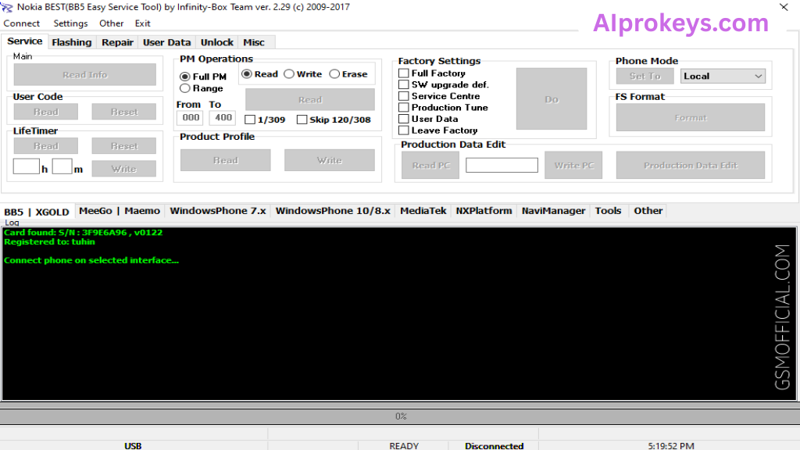Check the Leave Factory option
This screenshot has height=450, width=800.
pyautogui.click(x=438, y=130)
